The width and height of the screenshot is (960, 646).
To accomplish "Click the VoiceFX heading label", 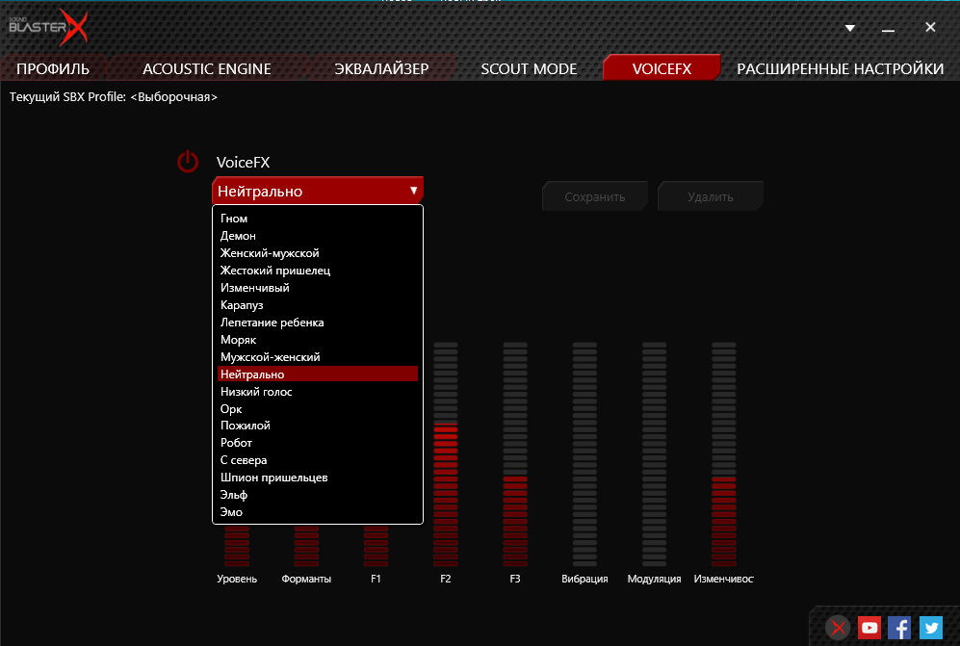I will (x=243, y=163).
